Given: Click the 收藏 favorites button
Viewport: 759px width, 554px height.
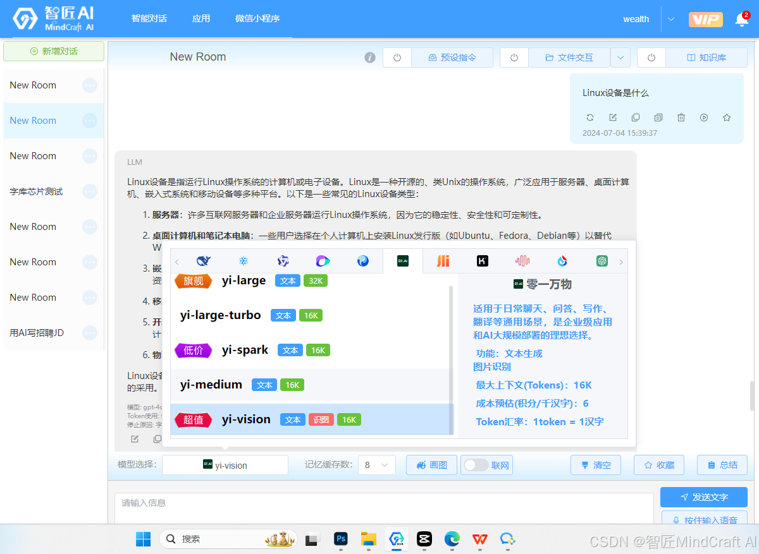Looking at the screenshot, I should [x=659, y=465].
